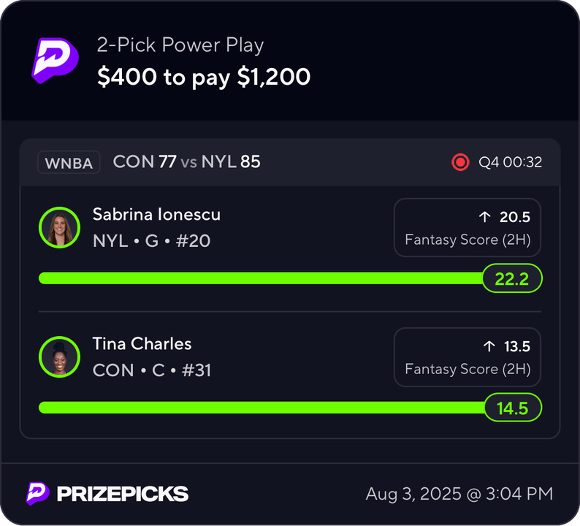Click the up arrow beside 13.5
Image resolution: width=580 pixels, height=526 pixels.
click(x=489, y=346)
